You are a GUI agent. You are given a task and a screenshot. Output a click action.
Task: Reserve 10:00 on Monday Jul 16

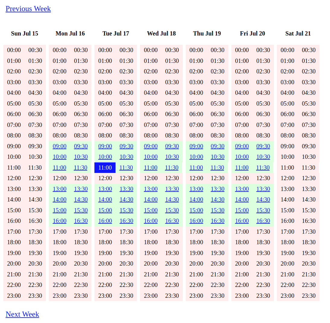(x=59, y=157)
